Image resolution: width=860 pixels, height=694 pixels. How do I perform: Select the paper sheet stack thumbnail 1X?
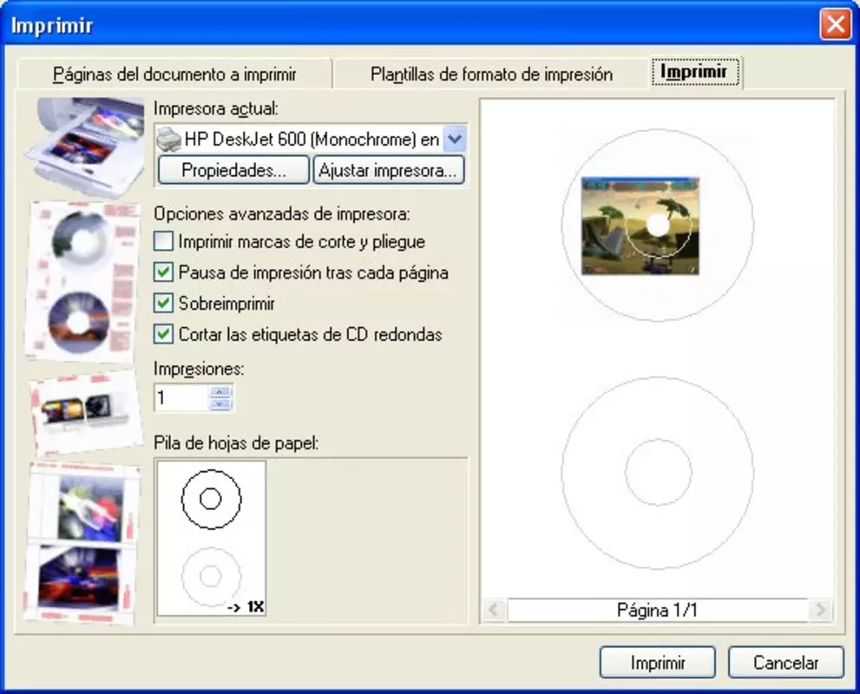[212, 538]
